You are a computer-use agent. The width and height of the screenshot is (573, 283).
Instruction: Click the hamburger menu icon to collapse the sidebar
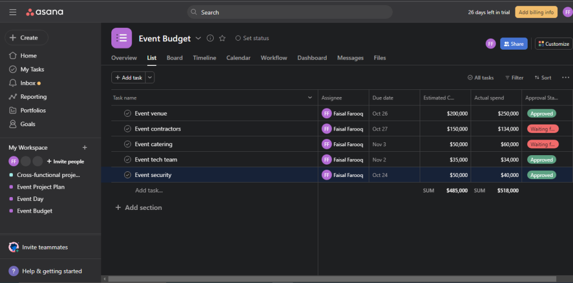coord(12,12)
